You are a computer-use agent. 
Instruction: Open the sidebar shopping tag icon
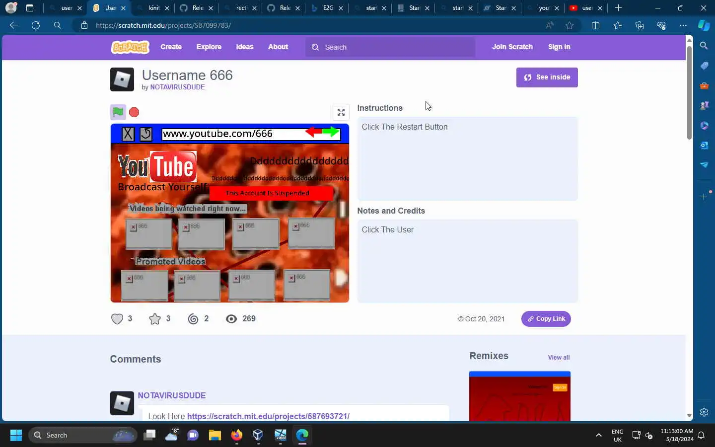pos(704,66)
